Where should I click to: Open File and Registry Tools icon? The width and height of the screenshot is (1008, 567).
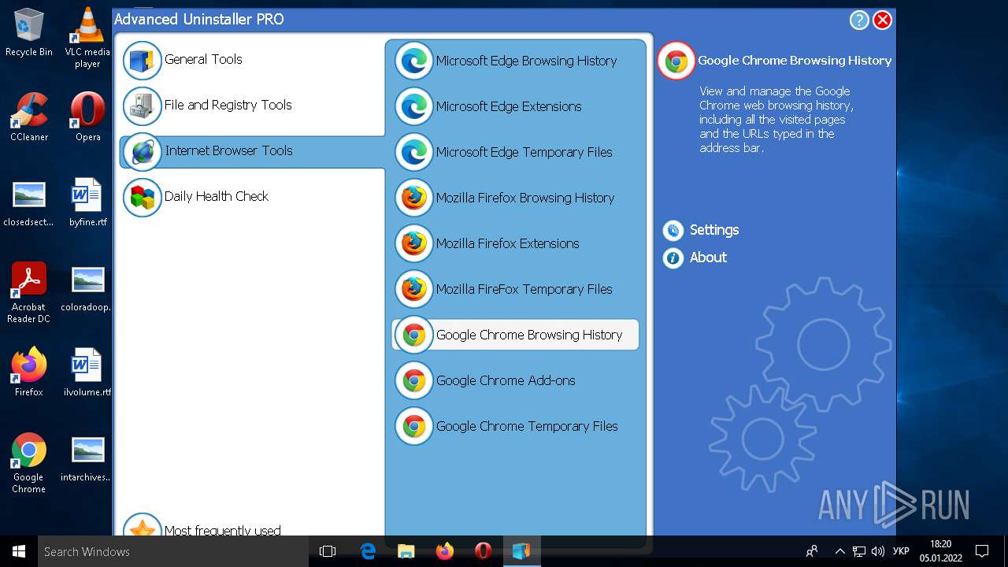pos(143,106)
